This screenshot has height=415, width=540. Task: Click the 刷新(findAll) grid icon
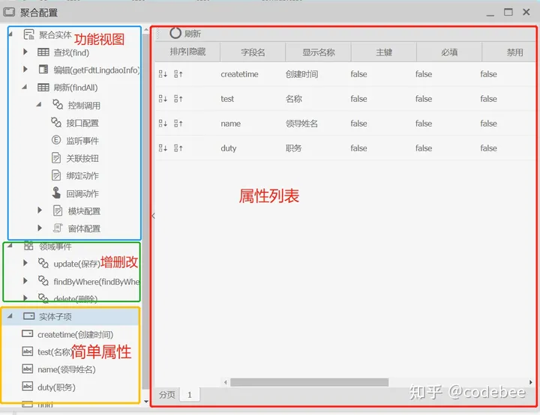click(43, 88)
